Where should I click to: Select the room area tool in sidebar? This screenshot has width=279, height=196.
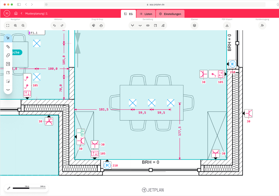(x=8, y=73)
